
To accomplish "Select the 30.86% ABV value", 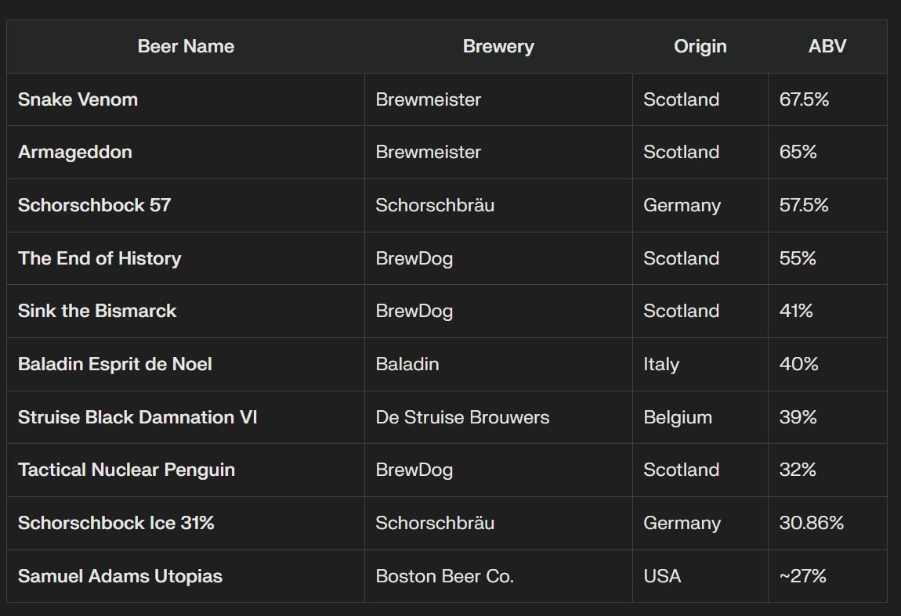I will click(811, 523).
